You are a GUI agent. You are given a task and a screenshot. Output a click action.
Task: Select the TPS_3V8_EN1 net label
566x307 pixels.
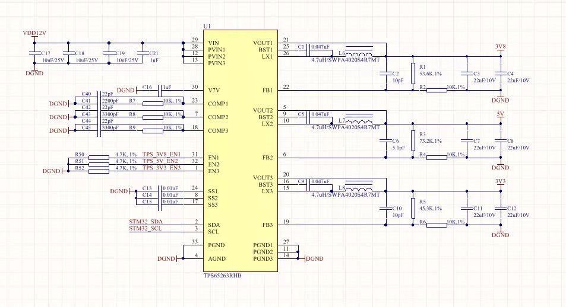[162, 154]
